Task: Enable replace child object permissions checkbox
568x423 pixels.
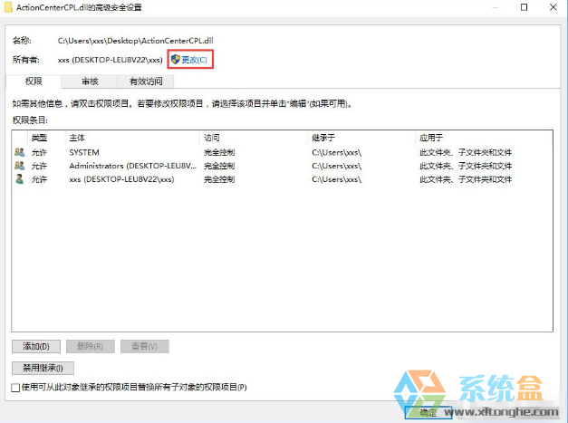Action: coord(15,388)
